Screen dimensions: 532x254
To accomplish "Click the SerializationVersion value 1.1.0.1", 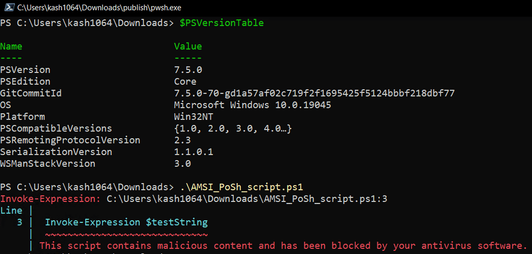I will pos(194,152).
